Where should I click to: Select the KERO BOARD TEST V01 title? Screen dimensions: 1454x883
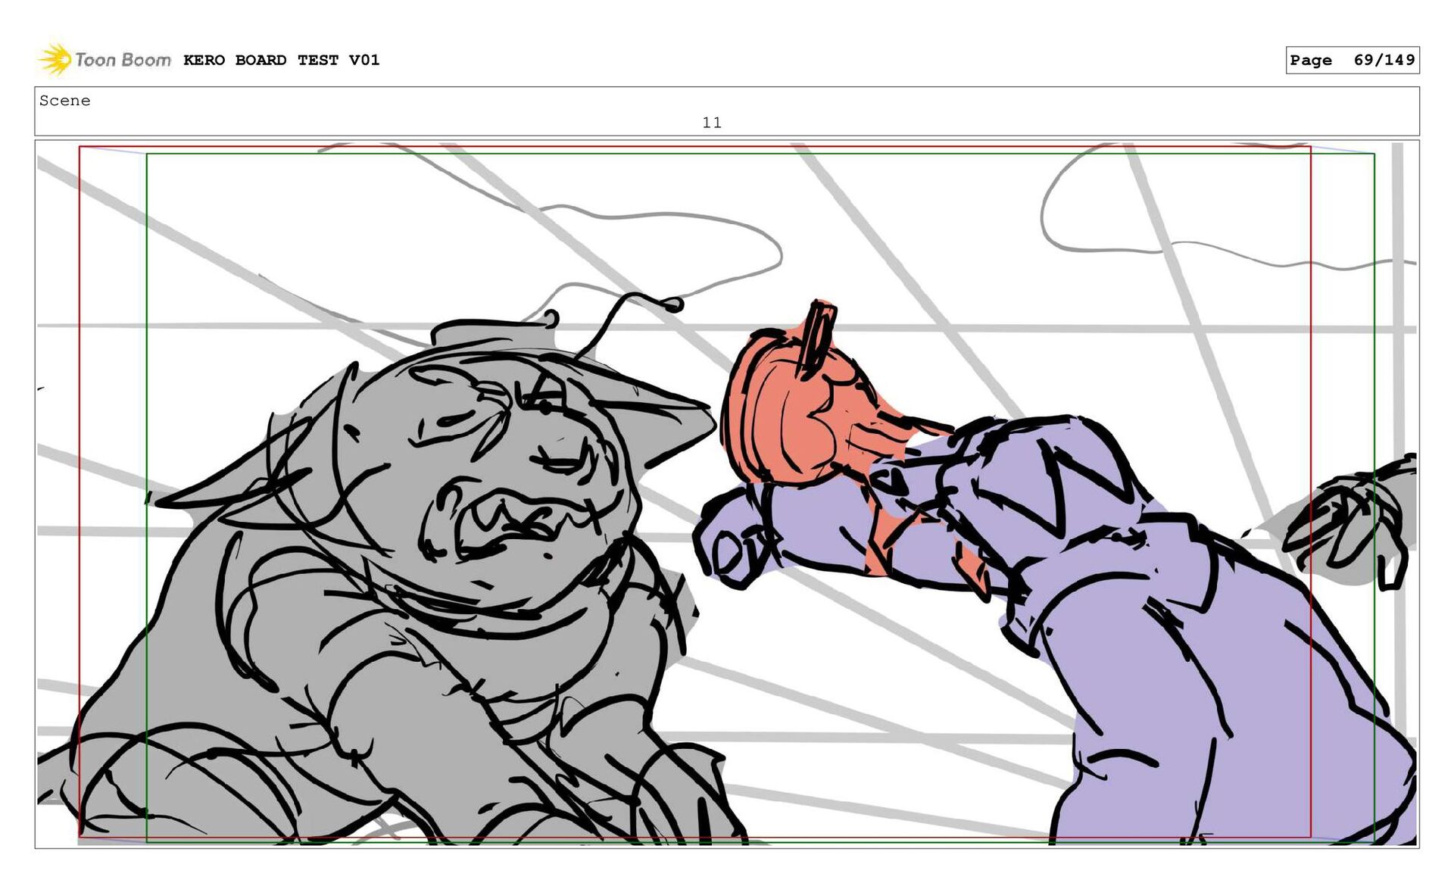coord(281,60)
